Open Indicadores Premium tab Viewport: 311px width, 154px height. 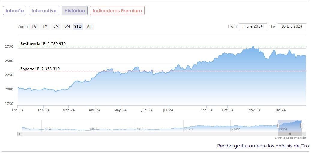tap(117, 10)
